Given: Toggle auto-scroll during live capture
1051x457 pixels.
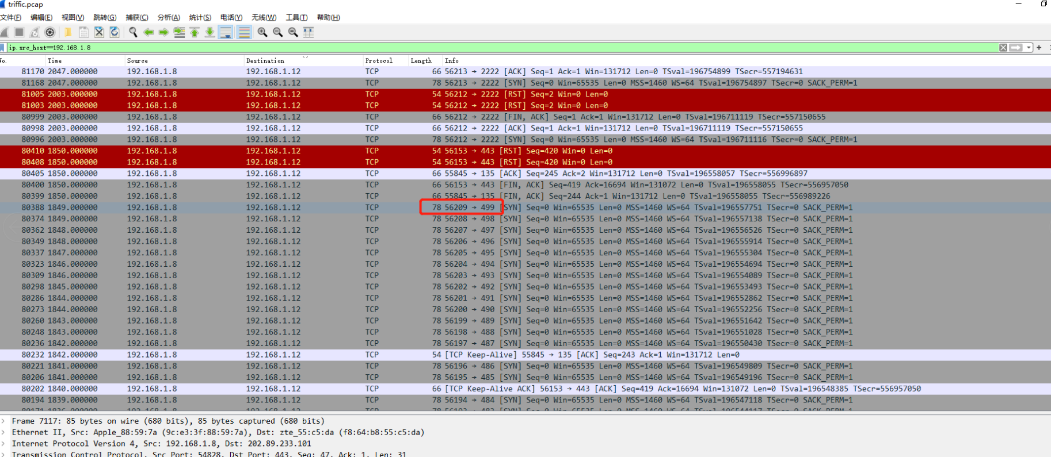Looking at the screenshot, I should coord(226,32).
